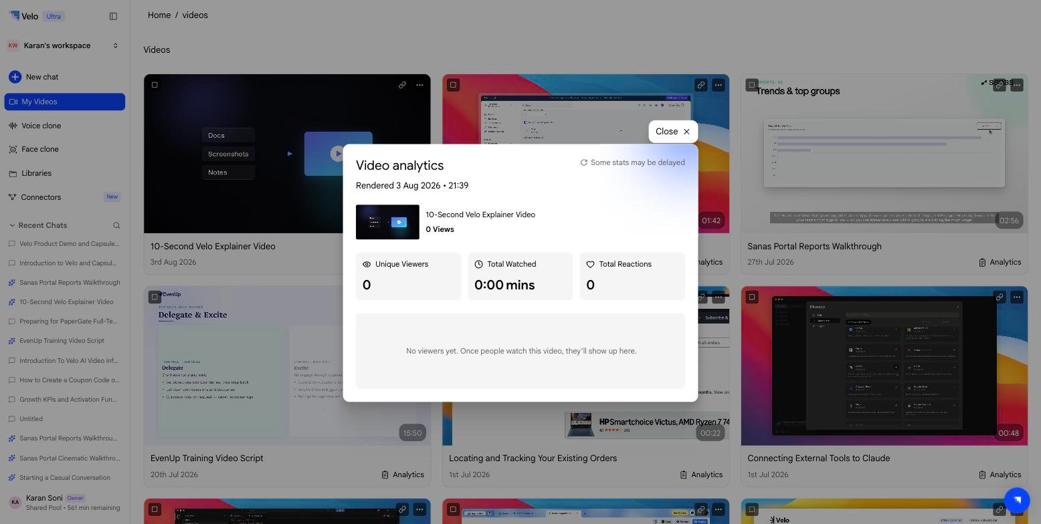Image resolution: width=1041 pixels, height=524 pixels.
Task: Select checkbox on the 01:42 video card
Action: pos(453,85)
